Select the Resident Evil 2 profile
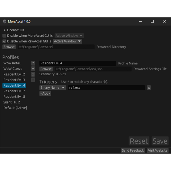The width and height of the screenshot is (171, 171). point(14,74)
